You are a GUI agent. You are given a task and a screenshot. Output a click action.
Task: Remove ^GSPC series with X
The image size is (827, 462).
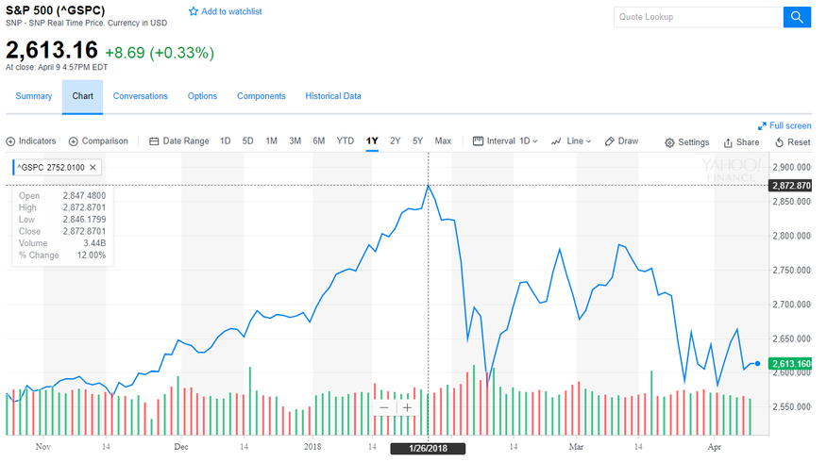point(93,168)
